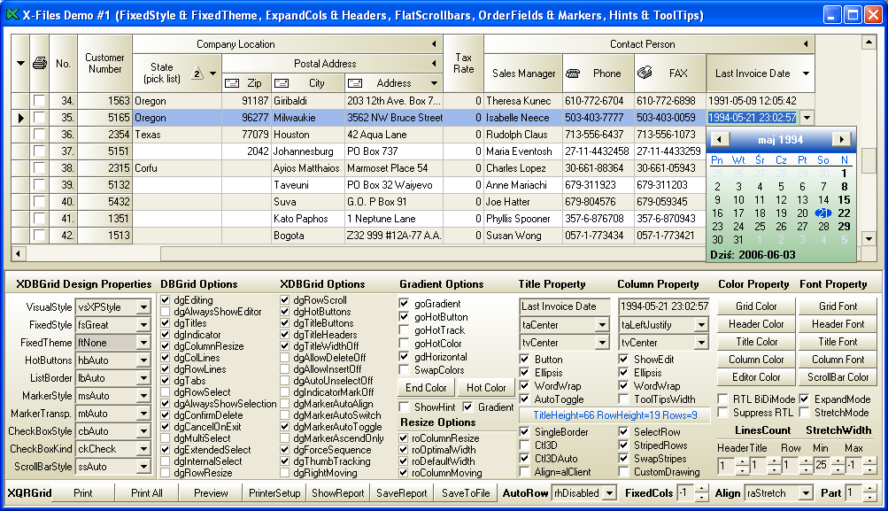Go to next month in calendar
Screen dimensions: 888x511
841,140
